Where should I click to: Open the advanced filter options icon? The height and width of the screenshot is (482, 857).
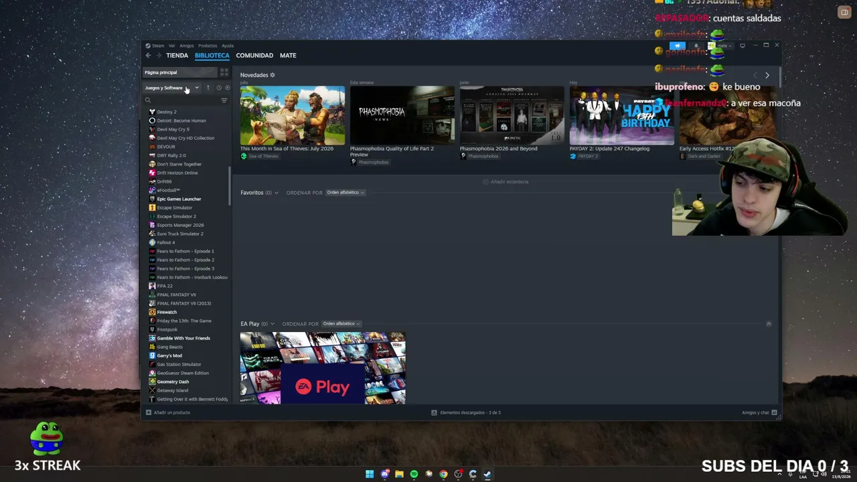point(224,100)
